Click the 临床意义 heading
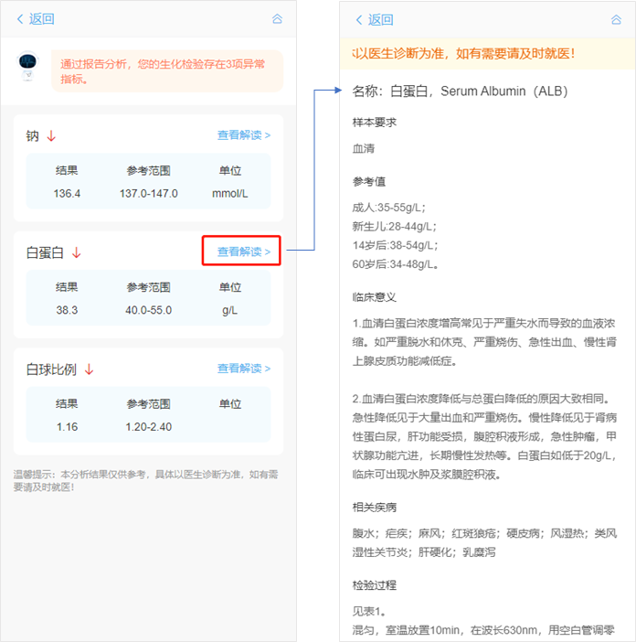636x642 pixels. click(375, 297)
